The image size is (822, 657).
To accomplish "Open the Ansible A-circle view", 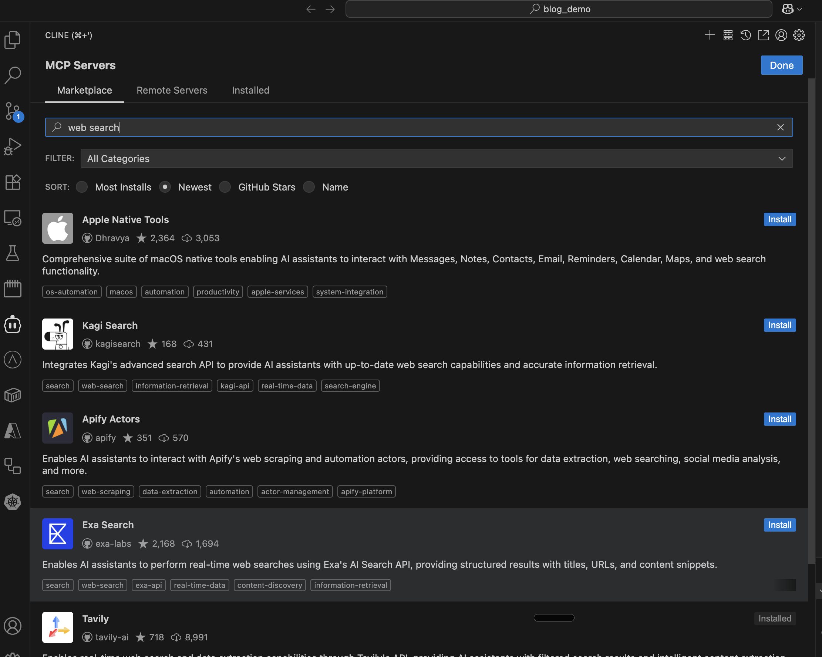I will (13, 360).
